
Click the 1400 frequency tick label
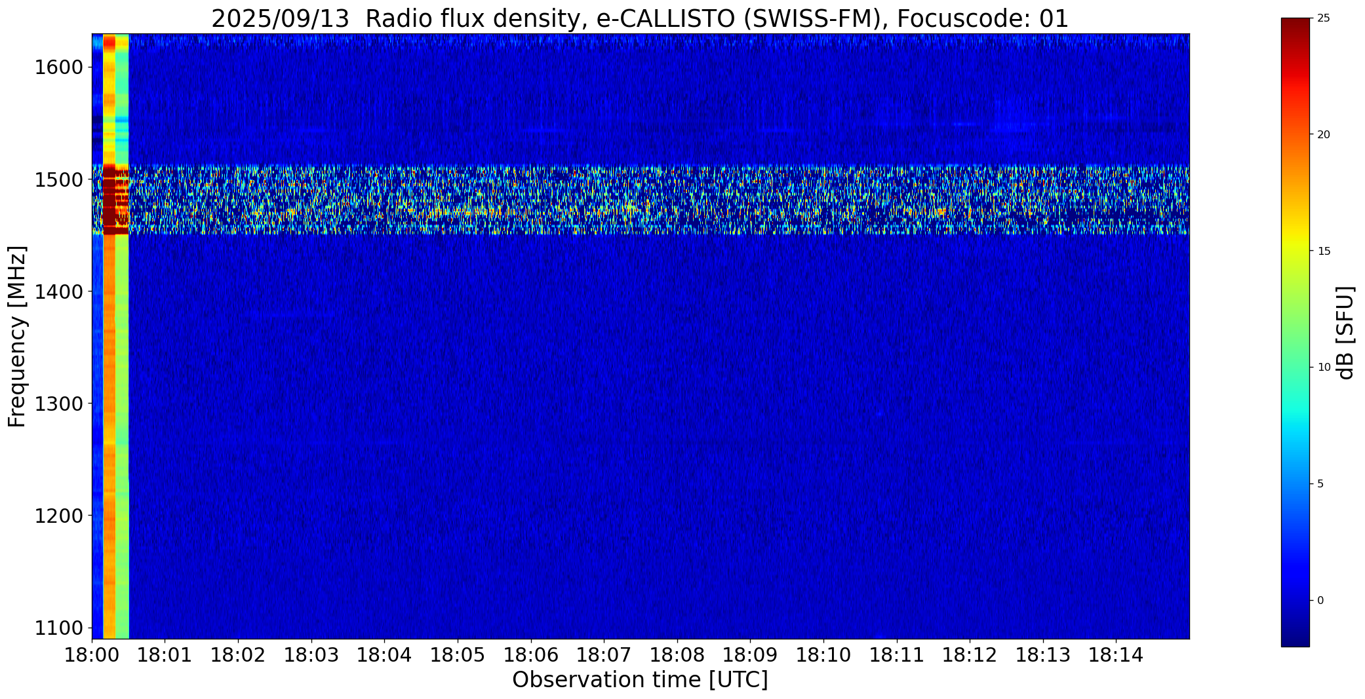point(58,292)
